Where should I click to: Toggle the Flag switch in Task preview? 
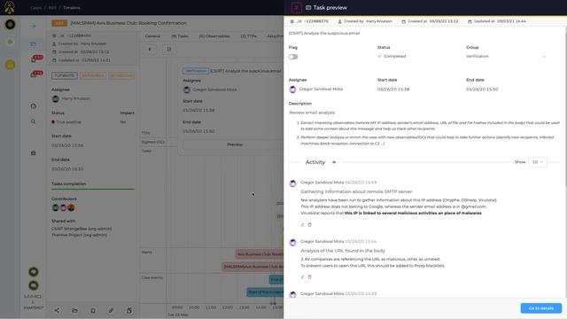(293, 57)
